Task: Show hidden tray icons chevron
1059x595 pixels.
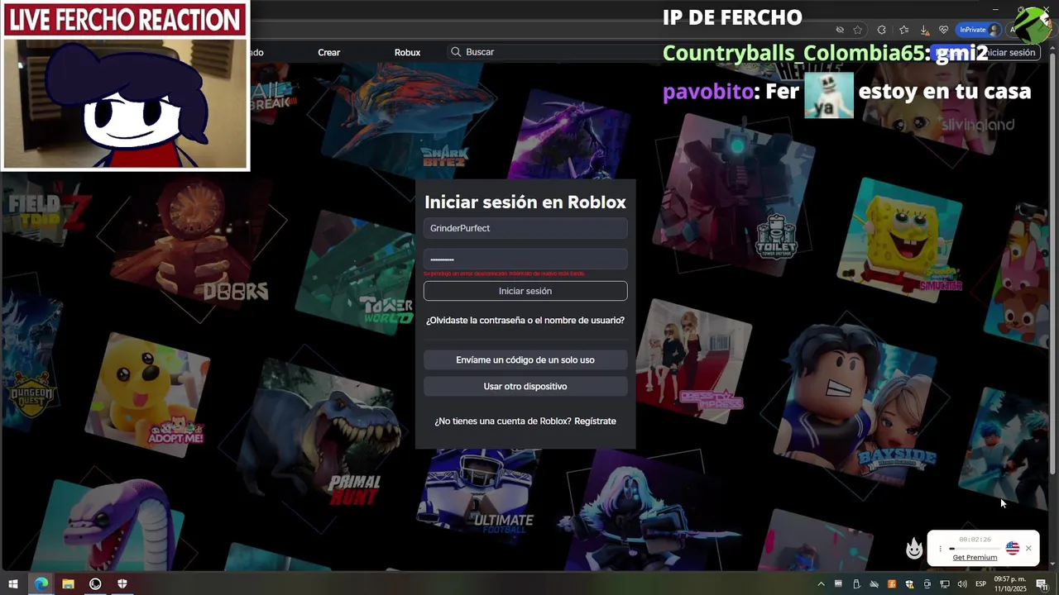Action: click(821, 584)
